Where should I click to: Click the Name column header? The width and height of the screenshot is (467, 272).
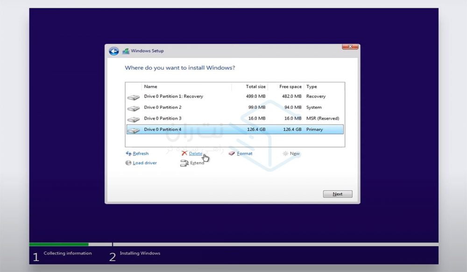pyautogui.click(x=151, y=87)
